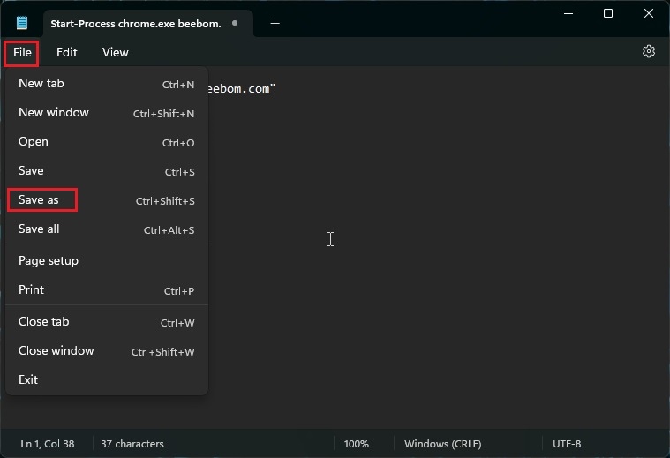Add a new tab with plus button
This screenshot has width=670, height=458.
pos(275,24)
